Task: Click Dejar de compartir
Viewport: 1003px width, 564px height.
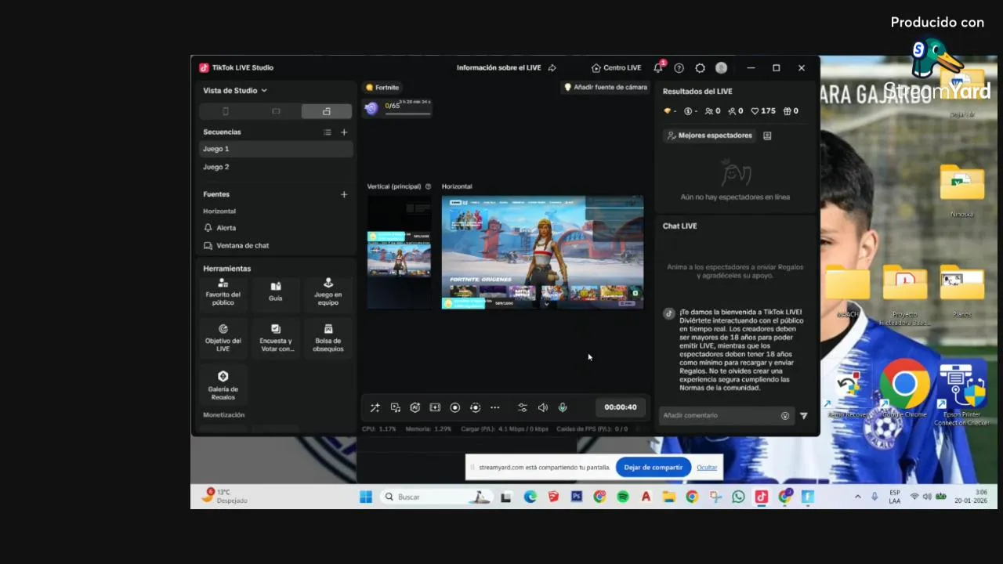Action: 654,468
